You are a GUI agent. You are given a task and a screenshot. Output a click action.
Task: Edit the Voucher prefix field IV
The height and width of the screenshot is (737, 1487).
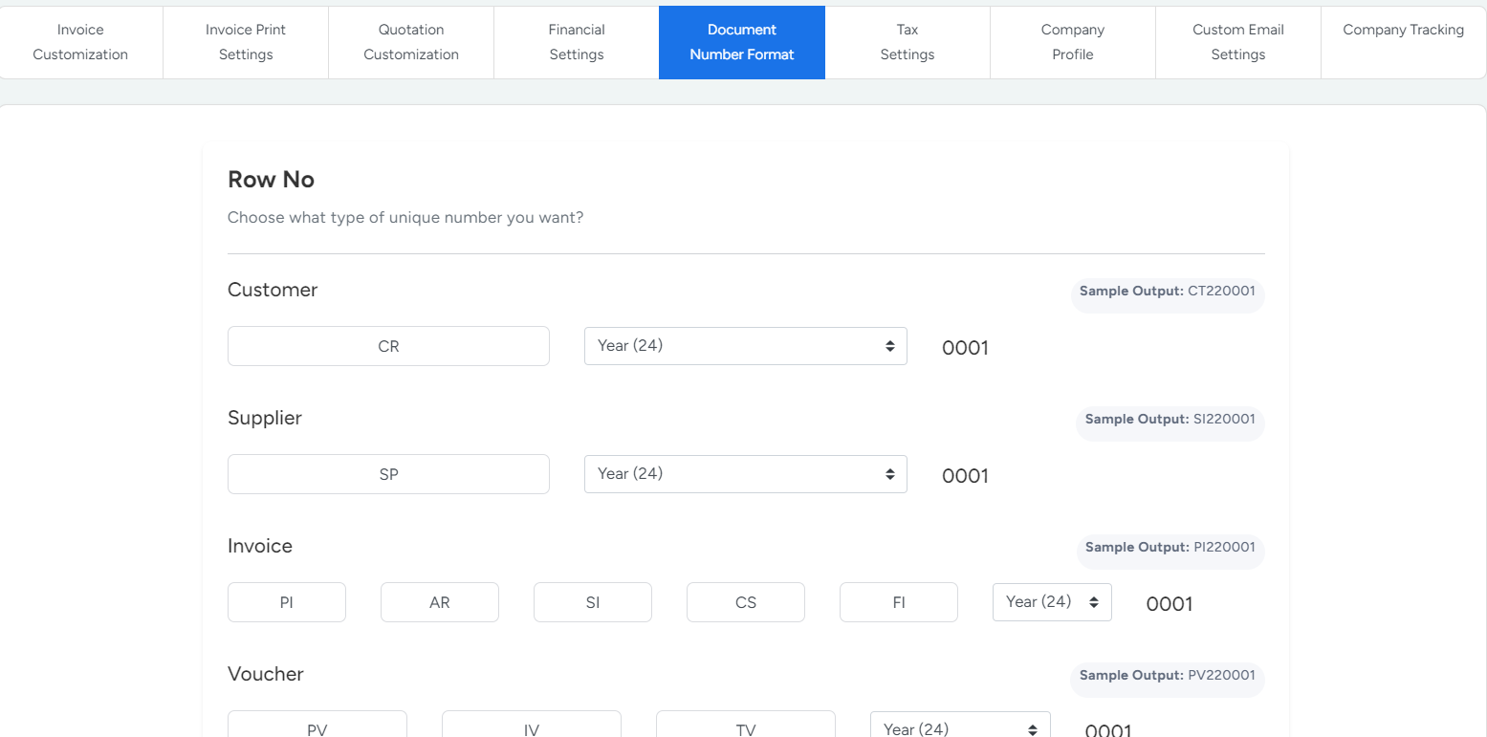(532, 725)
